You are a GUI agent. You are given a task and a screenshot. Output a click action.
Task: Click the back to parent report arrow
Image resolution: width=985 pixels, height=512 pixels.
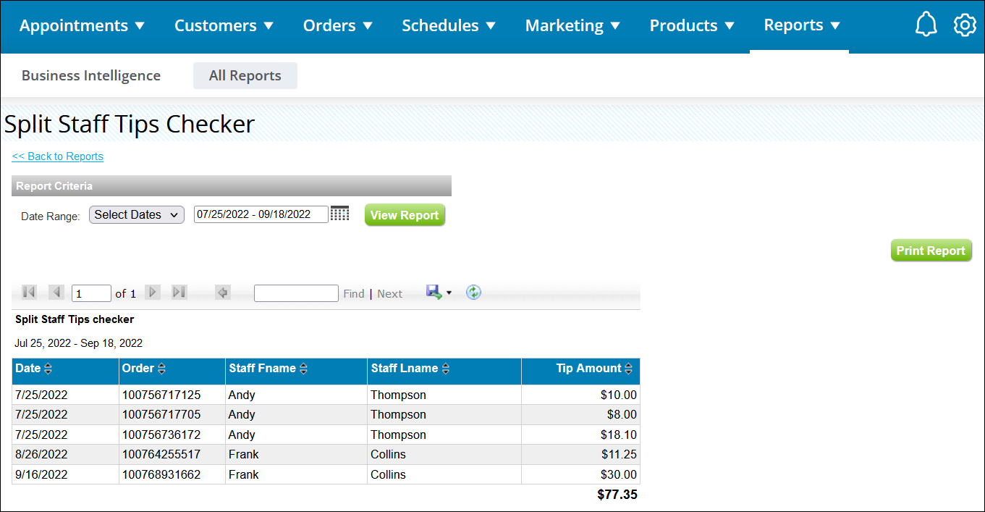223,293
